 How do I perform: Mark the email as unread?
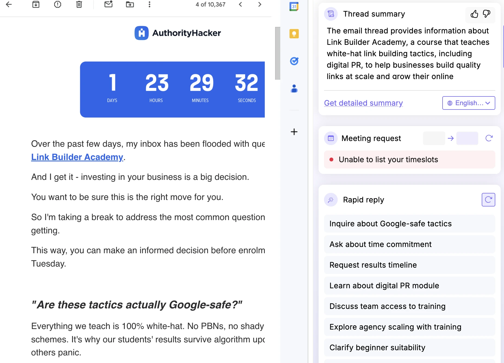pos(108,4)
